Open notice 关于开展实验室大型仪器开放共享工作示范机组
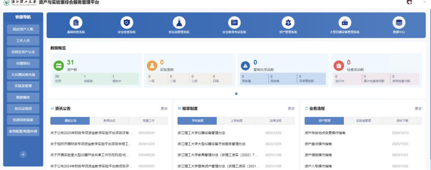This screenshot has width=431, height=170. 90,155
